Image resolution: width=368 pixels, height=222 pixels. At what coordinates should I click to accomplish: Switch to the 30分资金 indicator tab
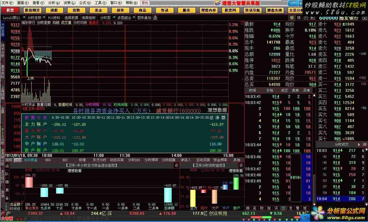30,160
